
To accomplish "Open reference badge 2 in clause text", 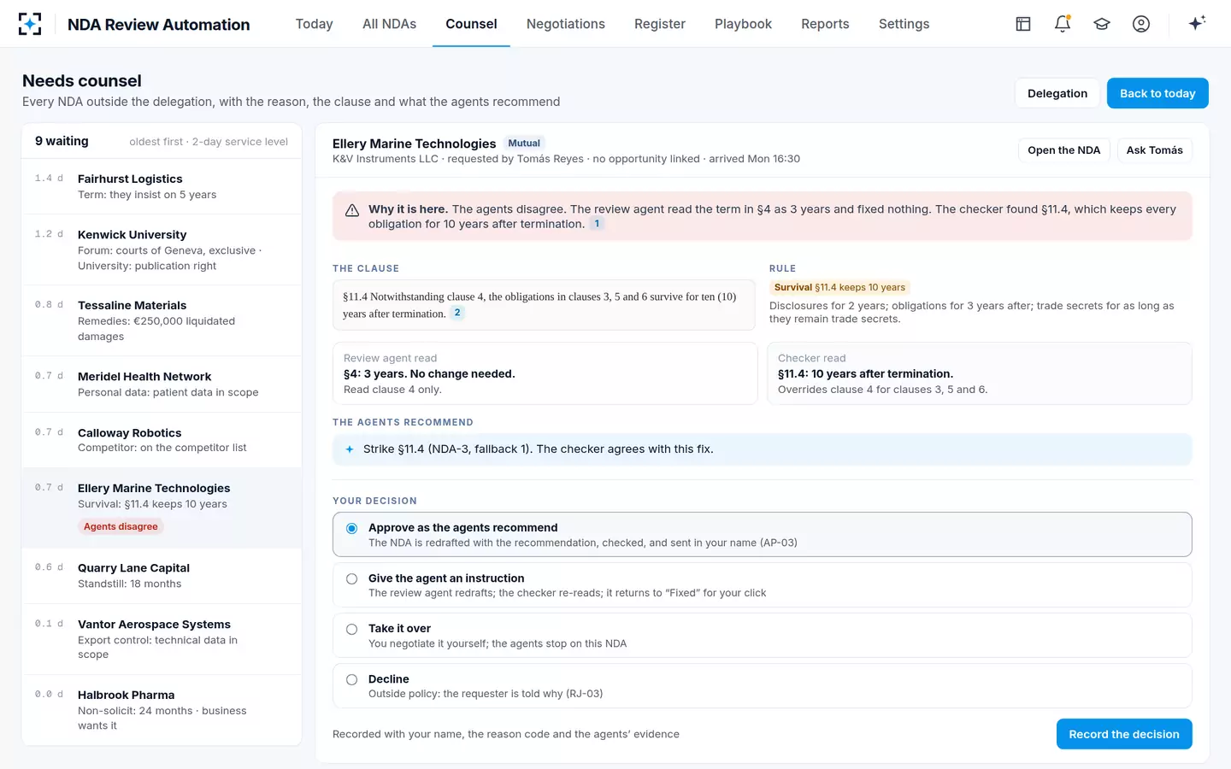I will [457, 313].
